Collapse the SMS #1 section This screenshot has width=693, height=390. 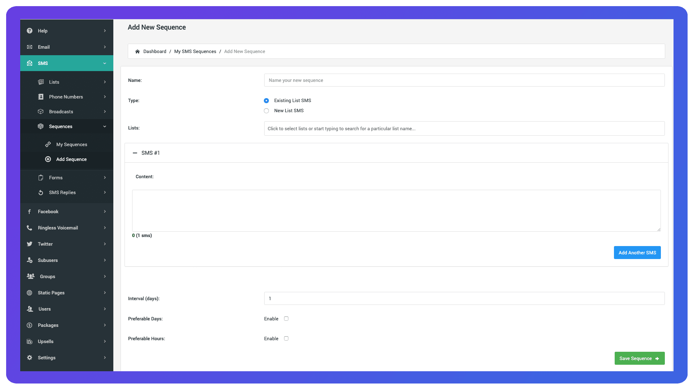[135, 153]
